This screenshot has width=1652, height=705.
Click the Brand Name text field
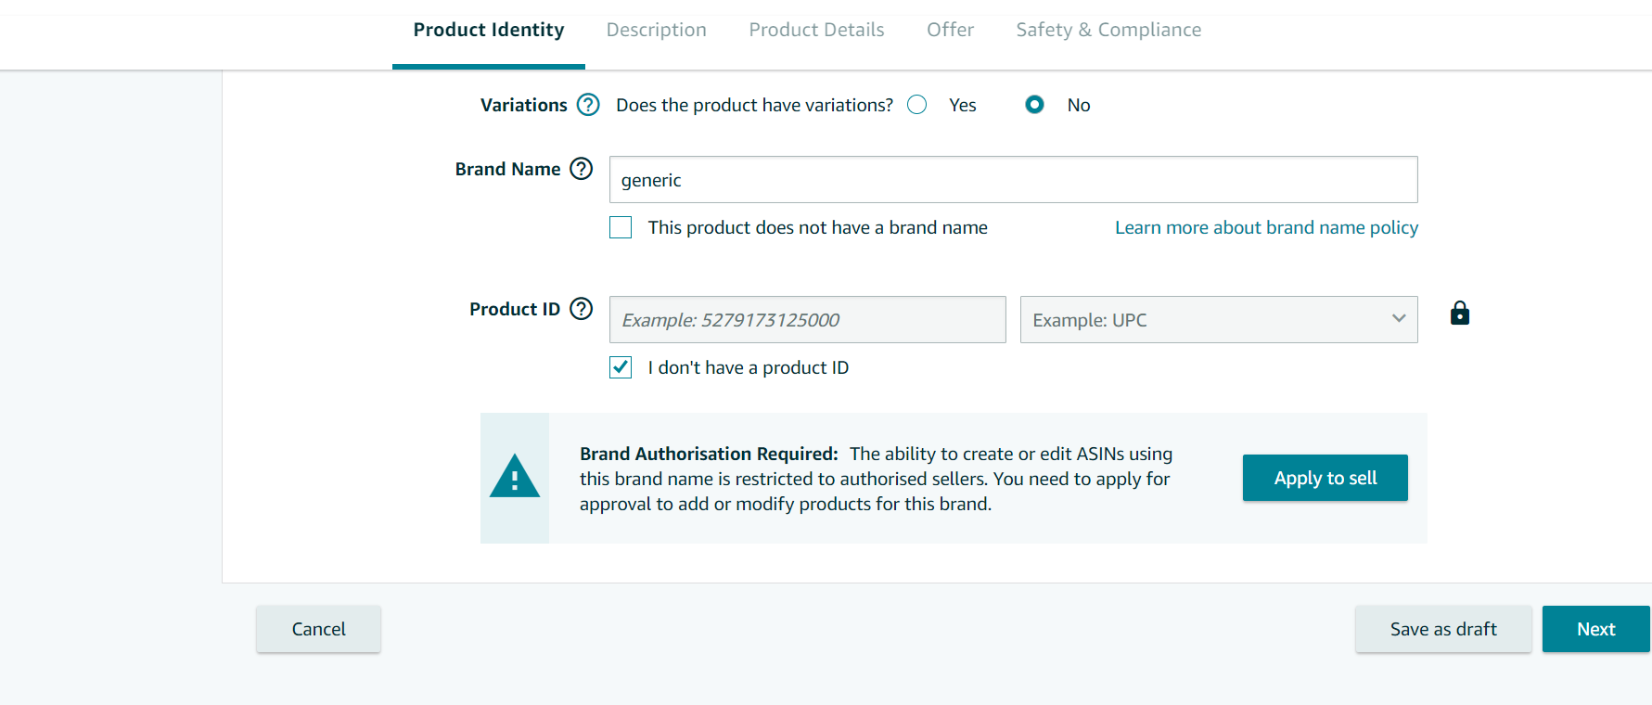click(x=1014, y=180)
